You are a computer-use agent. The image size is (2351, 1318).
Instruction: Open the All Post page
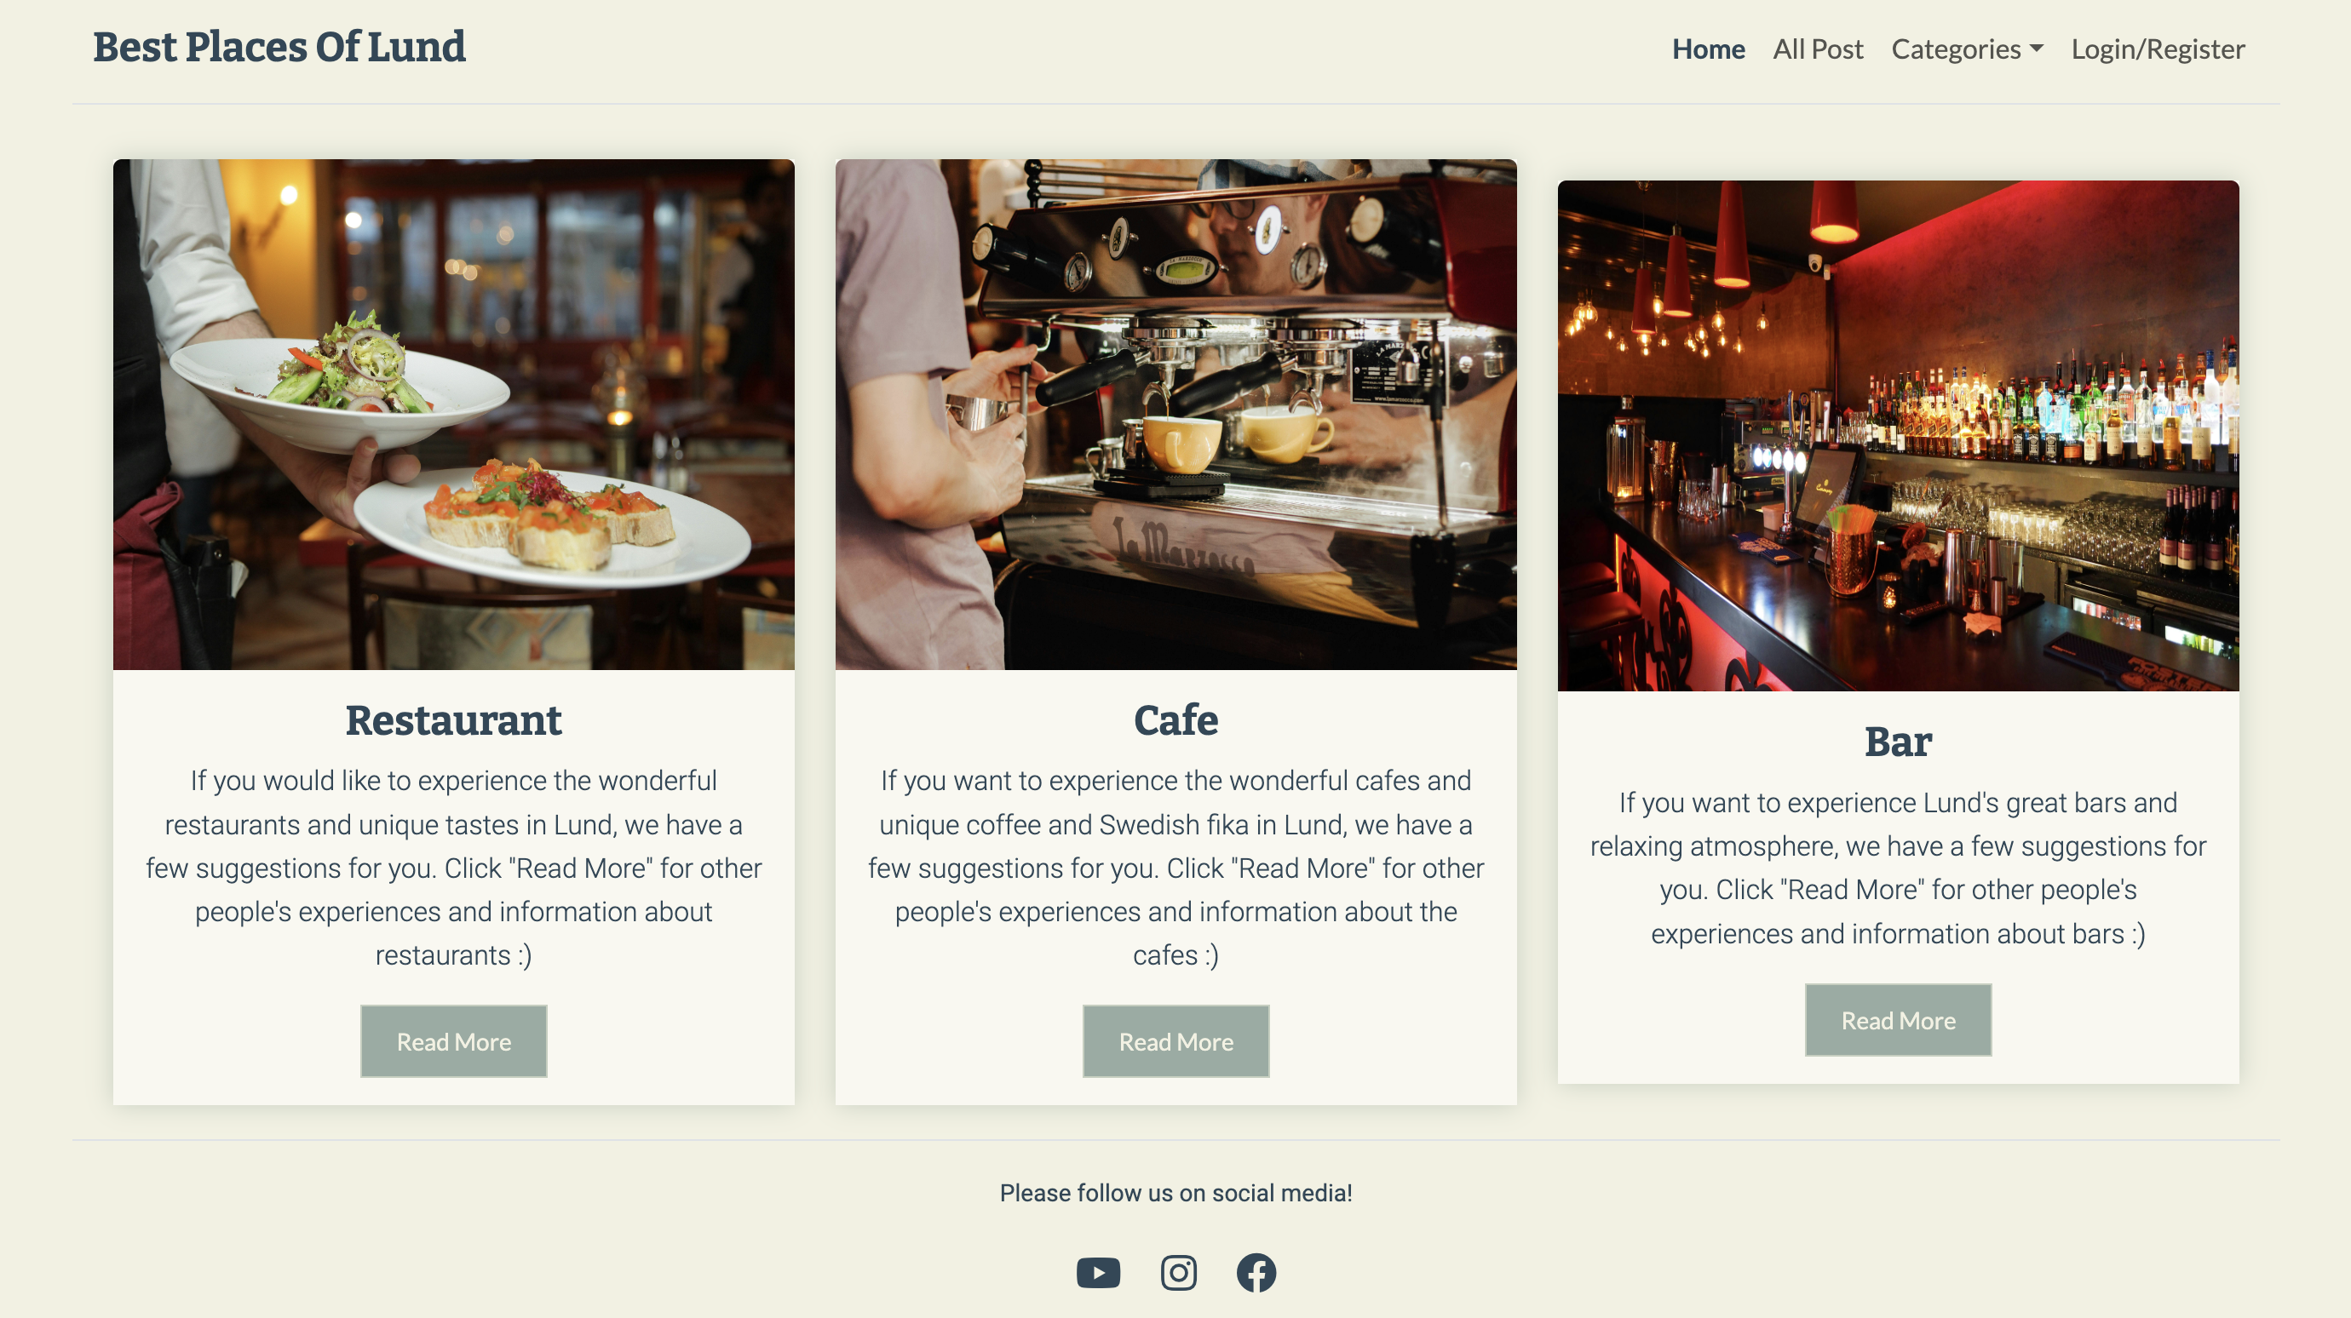click(1817, 49)
